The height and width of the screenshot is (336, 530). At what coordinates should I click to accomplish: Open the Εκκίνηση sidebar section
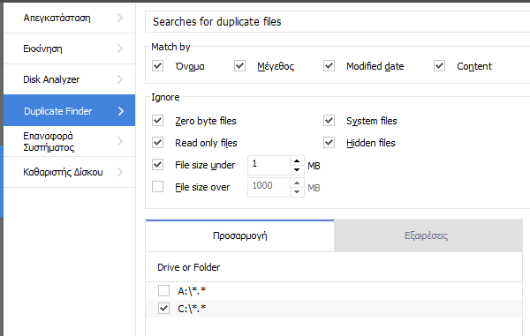click(69, 49)
